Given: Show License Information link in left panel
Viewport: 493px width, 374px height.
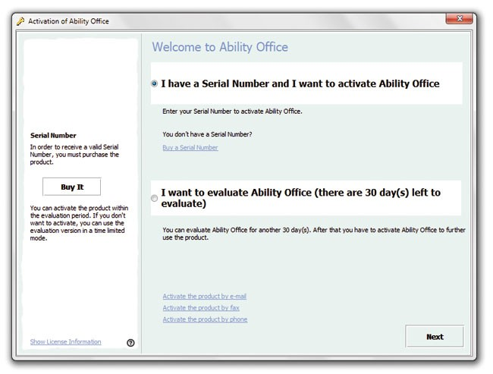Looking at the screenshot, I should point(65,341).
